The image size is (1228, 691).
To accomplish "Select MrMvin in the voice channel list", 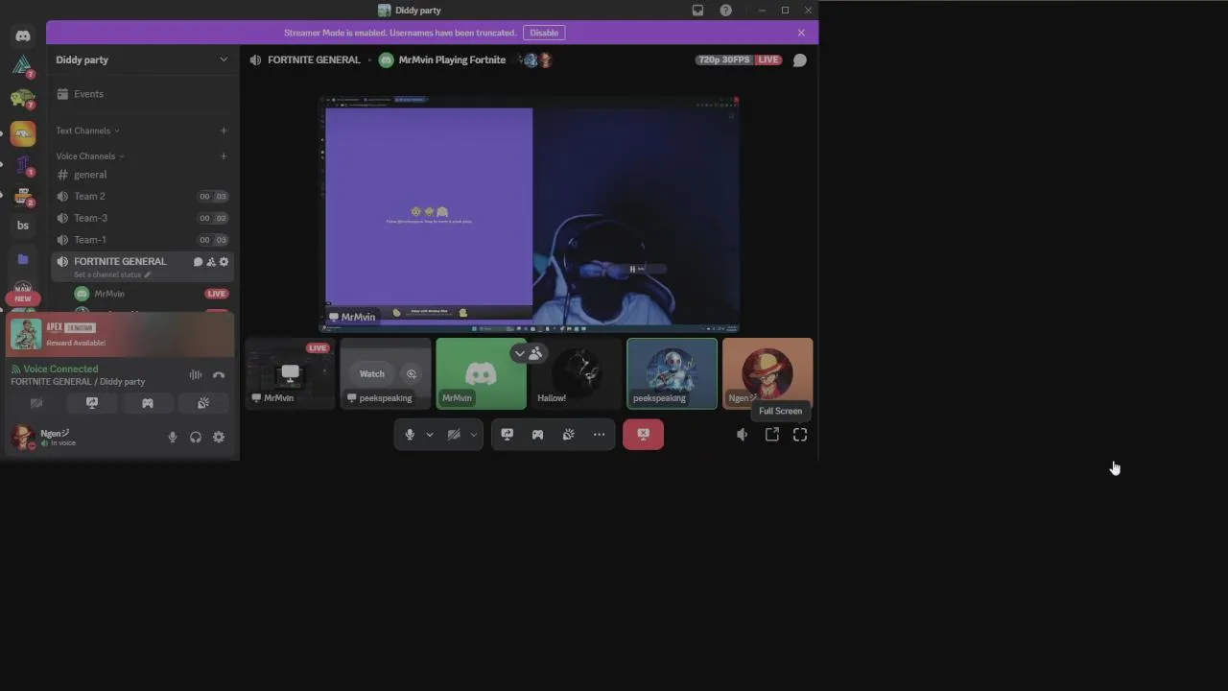I will tap(152, 294).
